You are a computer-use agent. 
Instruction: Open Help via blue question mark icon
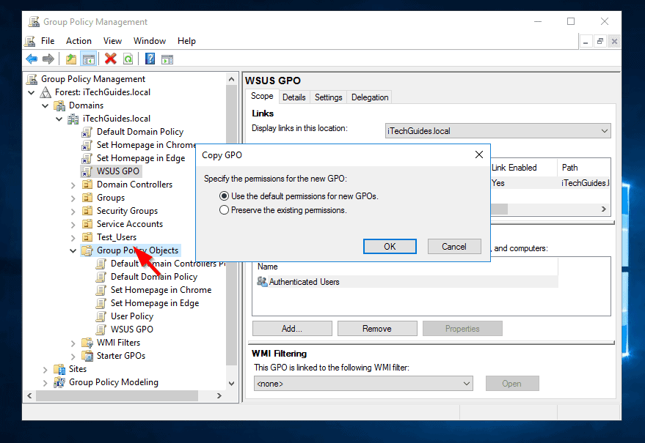[x=150, y=59]
